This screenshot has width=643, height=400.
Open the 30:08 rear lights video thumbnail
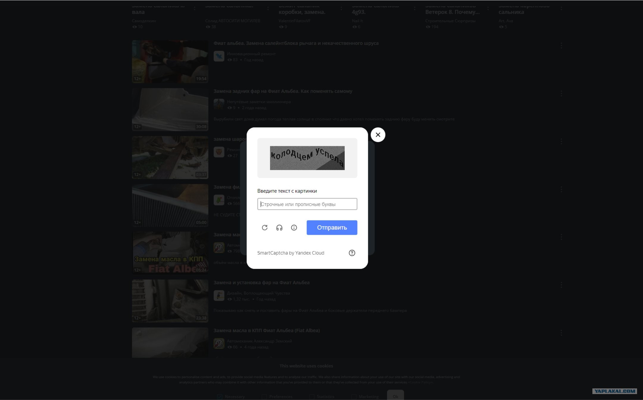170,109
